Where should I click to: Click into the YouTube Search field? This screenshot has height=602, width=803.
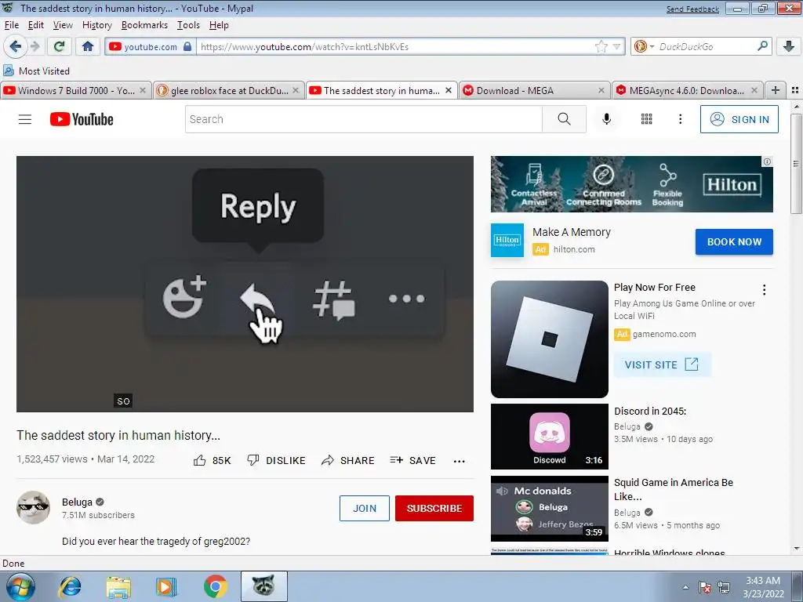pyautogui.click(x=364, y=119)
